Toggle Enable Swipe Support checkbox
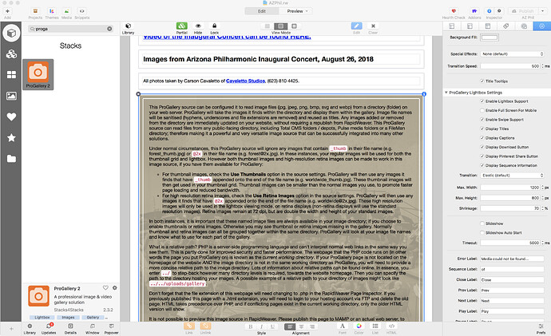This screenshot has height=336, width=551. [482, 120]
